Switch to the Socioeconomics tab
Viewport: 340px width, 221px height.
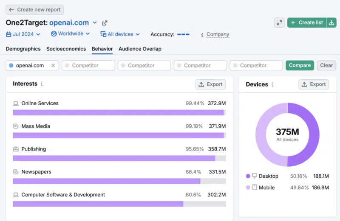pyautogui.click(x=66, y=49)
